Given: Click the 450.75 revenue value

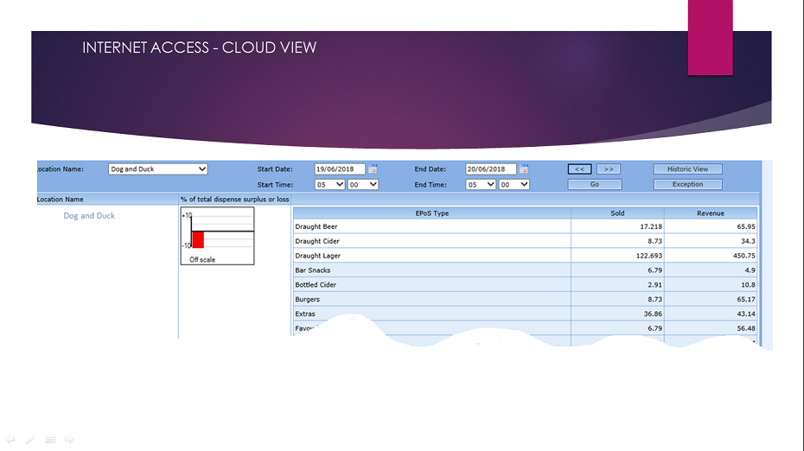Looking at the screenshot, I should [744, 256].
